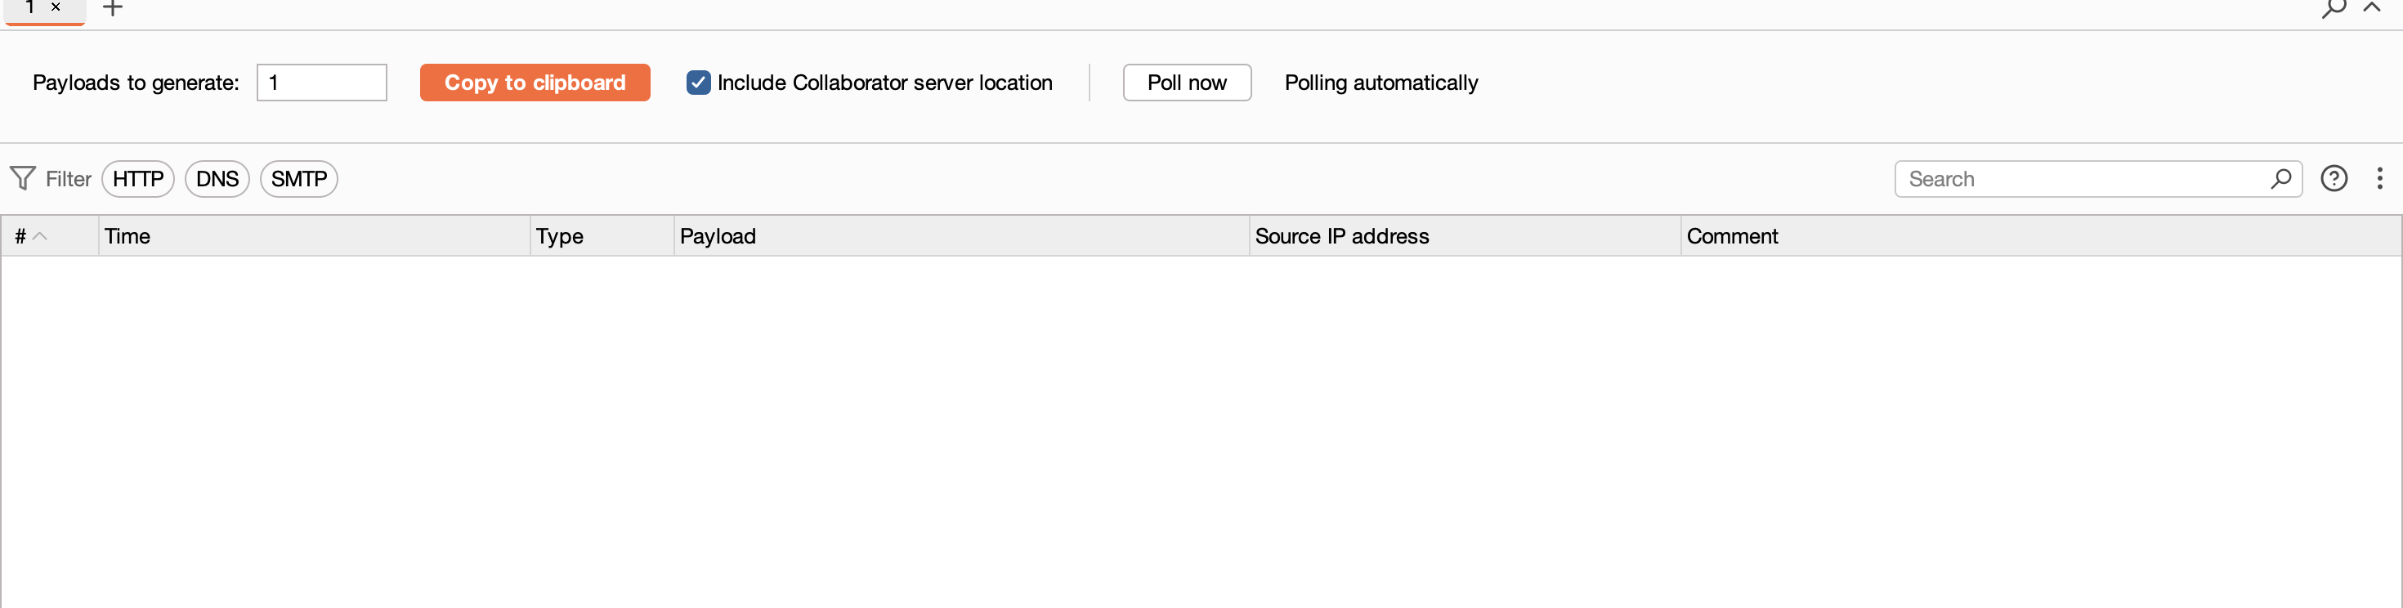Close tab 1 with the x
Screen dimensions: 2403x608
56,7
